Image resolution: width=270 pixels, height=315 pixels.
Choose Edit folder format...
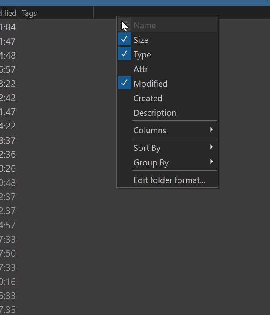pos(169,180)
